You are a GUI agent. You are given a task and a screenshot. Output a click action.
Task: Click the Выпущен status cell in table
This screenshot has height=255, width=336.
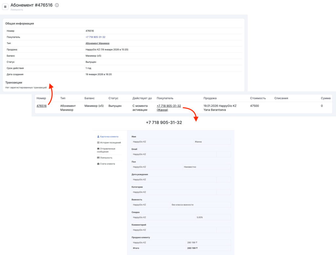115,106
